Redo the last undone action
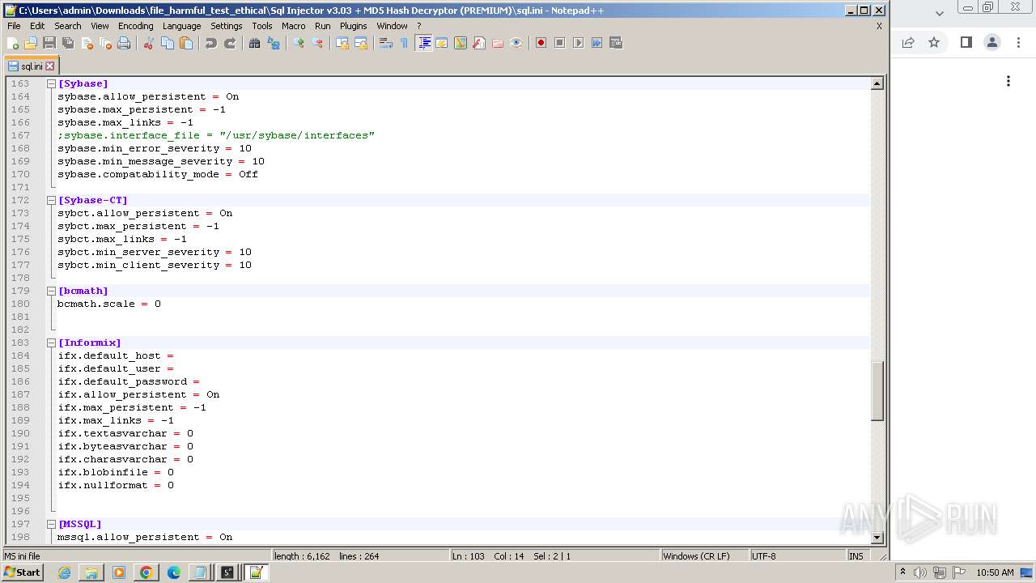This screenshot has width=1036, height=583. 230,43
